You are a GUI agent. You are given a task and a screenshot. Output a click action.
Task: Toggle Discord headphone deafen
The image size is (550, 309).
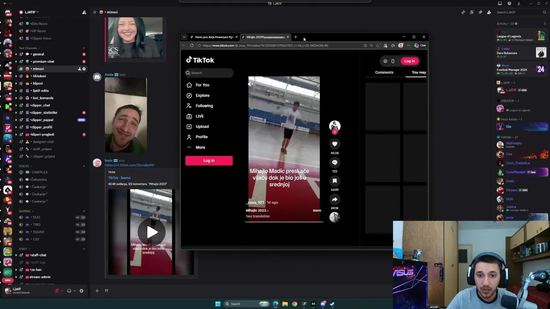coord(69,291)
